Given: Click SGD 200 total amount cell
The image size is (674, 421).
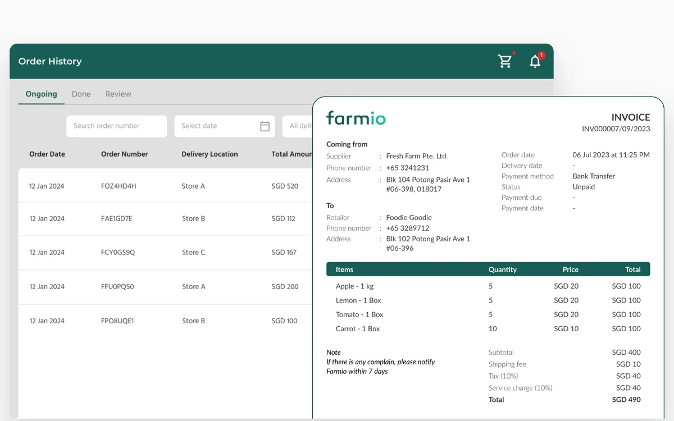Looking at the screenshot, I should click(x=285, y=286).
